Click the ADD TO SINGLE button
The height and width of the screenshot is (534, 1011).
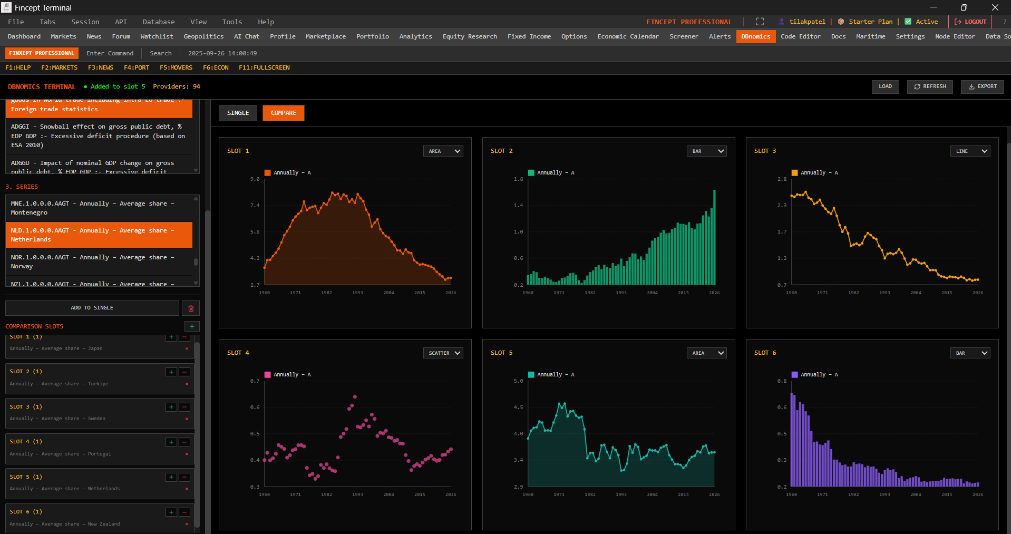pyautogui.click(x=92, y=308)
